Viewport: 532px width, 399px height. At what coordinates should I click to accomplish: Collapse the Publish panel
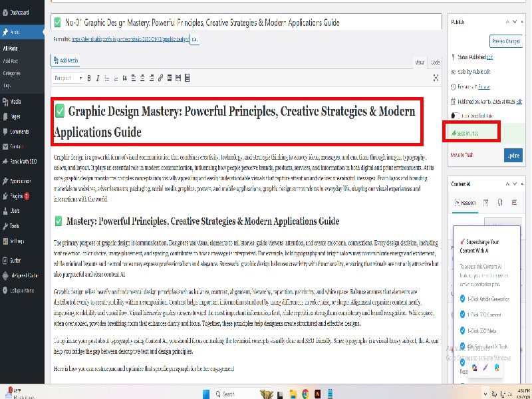[522, 22]
